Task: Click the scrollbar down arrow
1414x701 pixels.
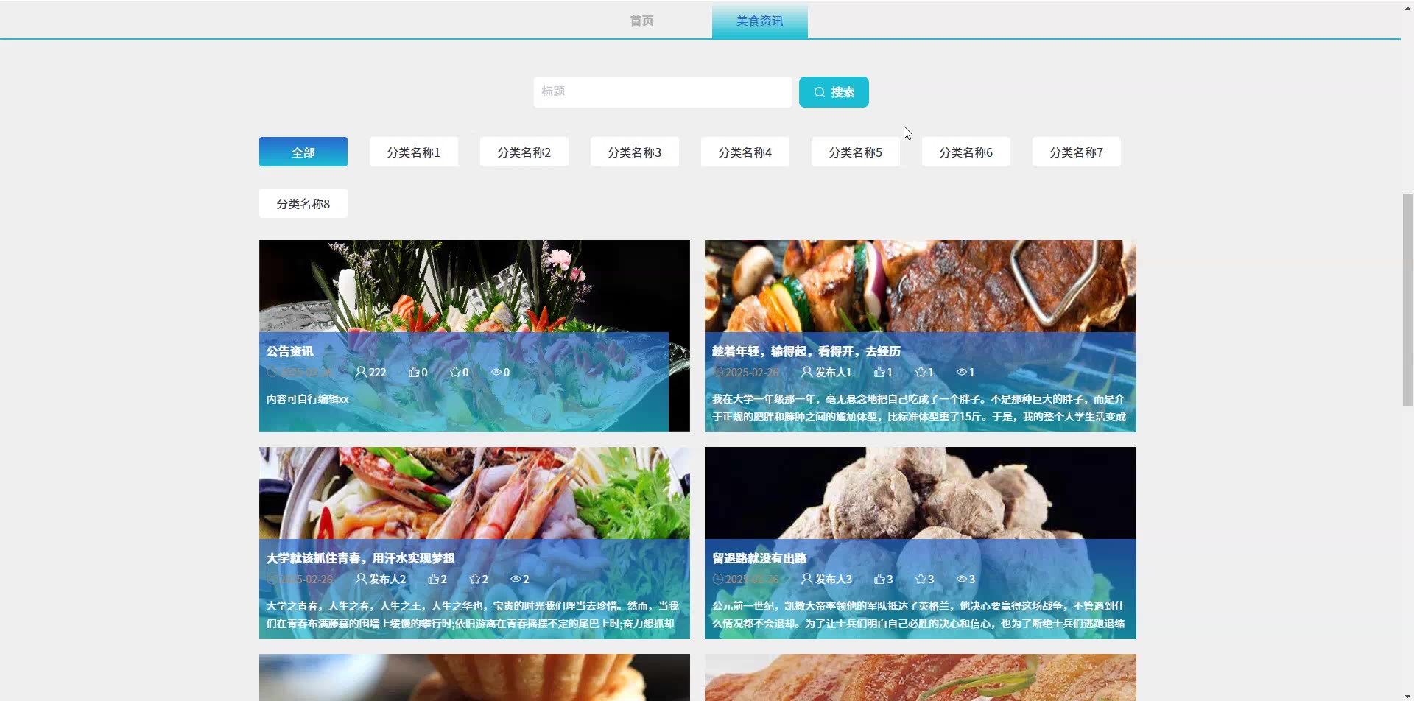Action: point(1407,695)
